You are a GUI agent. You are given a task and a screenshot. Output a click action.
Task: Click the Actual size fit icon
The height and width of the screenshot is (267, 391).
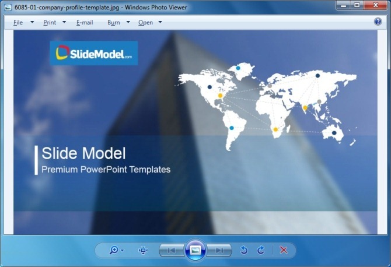pos(143,250)
